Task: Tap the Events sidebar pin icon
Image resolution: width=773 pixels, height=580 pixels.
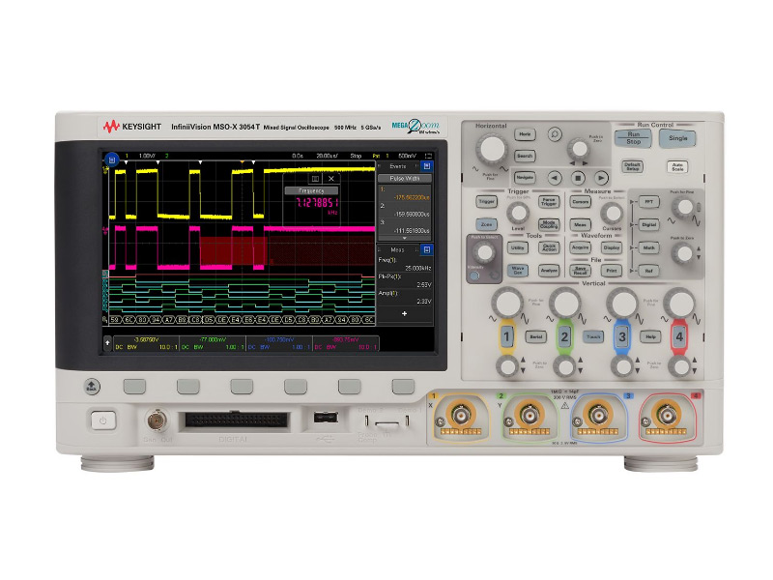Action: pos(427,166)
